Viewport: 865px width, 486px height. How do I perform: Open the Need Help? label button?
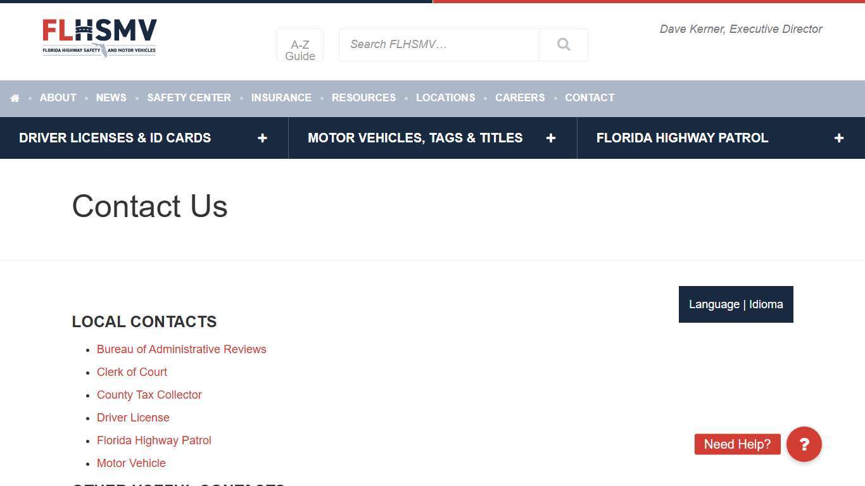tap(737, 444)
